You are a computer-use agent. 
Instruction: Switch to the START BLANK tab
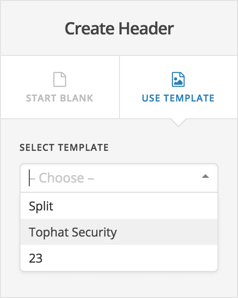(x=60, y=87)
